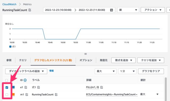Click the end time 2022-12-23 (11:30:00)
The width and height of the screenshot is (170, 101).
point(92,10)
